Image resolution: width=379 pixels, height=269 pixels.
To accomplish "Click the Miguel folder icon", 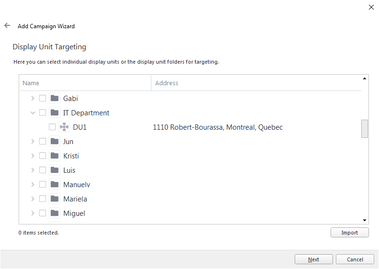I will click(55, 213).
